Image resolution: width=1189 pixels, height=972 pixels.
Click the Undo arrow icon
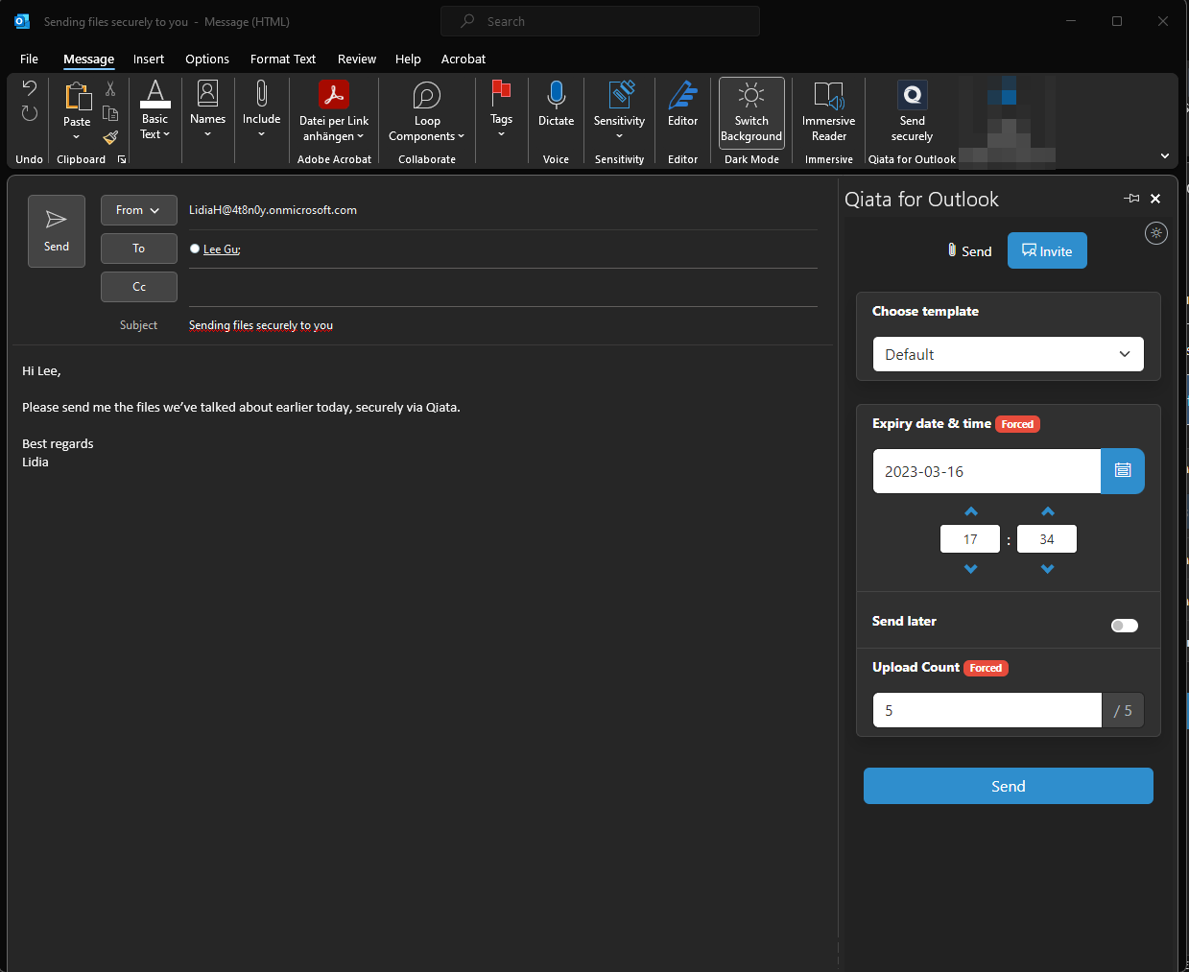30,88
